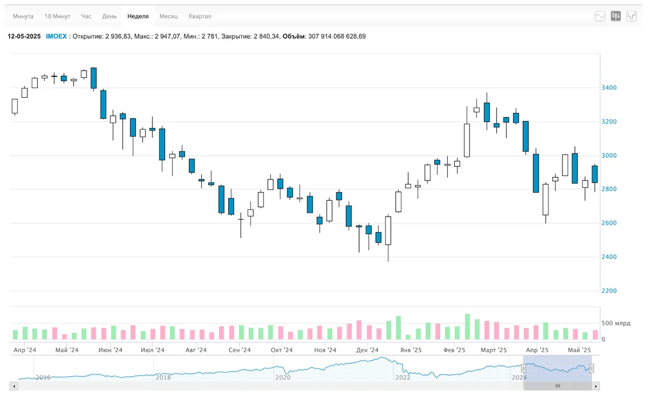
Task: Click the left range handle in navigator
Action: [524, 368]
